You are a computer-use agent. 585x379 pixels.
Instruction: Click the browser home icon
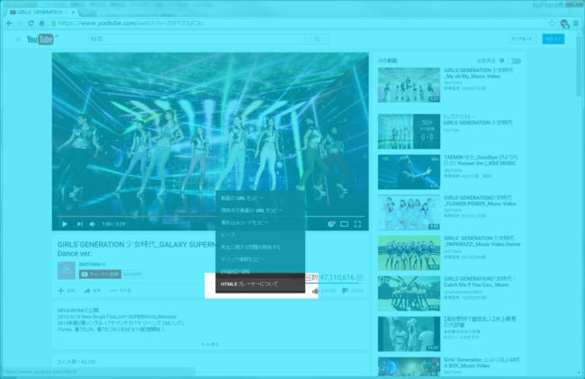click(x=41, y=23)
